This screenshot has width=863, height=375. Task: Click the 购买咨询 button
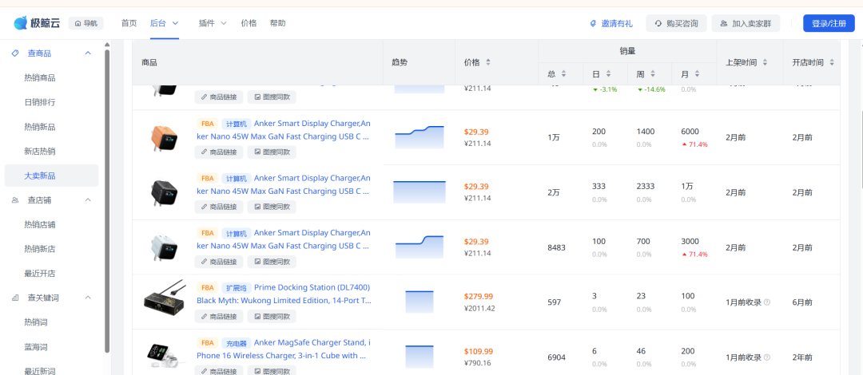coord(676,24)
